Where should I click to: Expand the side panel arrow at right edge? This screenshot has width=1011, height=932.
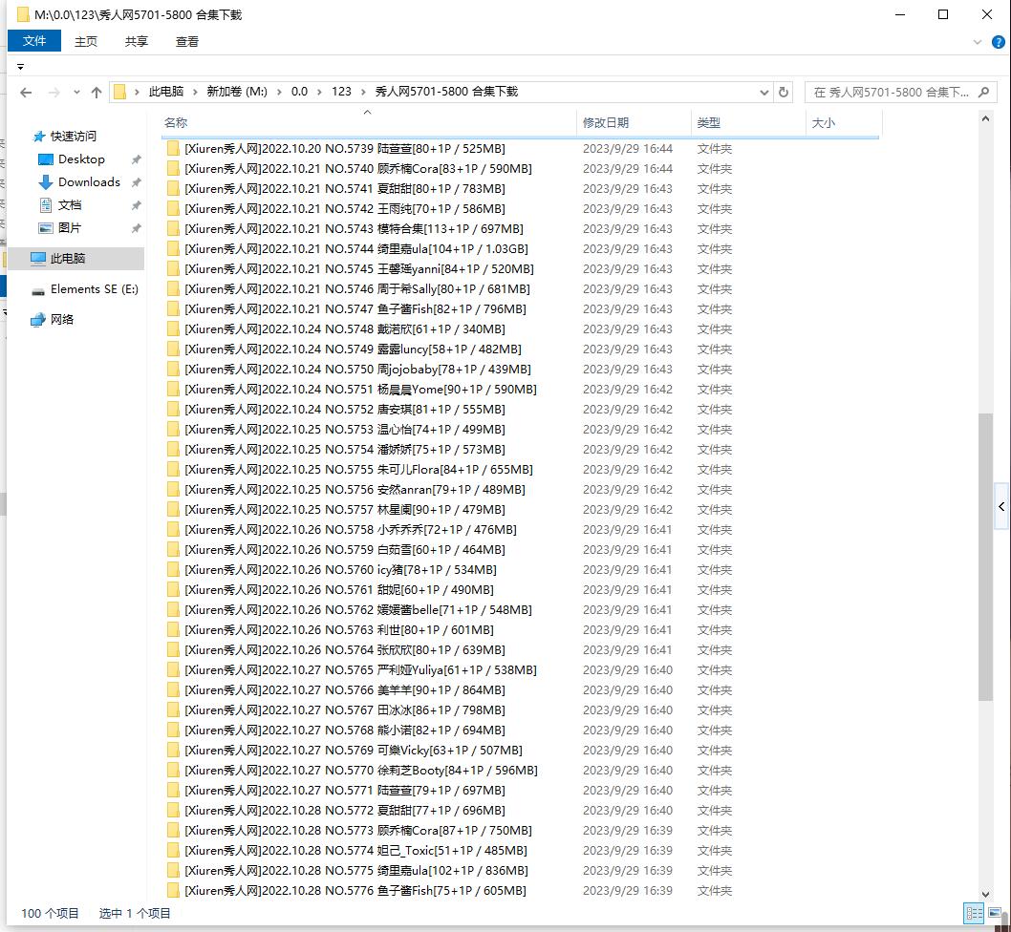pyautogui.click(x=1001, y=507)
